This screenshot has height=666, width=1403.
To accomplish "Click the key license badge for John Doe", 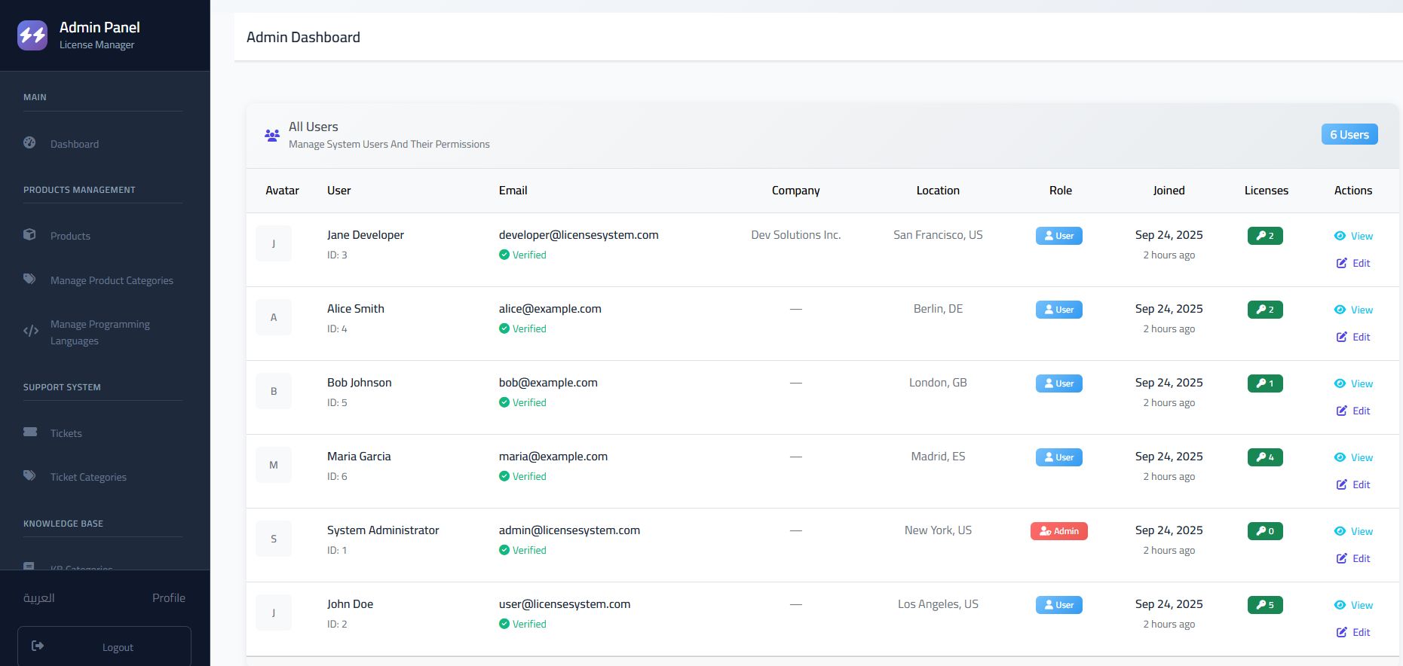I will click(1264, 605).
